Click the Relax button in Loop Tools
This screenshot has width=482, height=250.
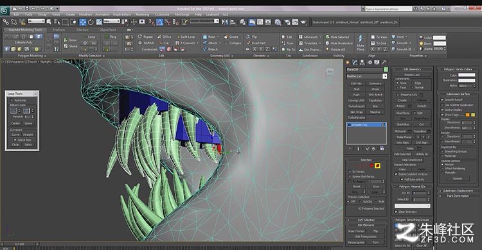(x=28, y=144)
